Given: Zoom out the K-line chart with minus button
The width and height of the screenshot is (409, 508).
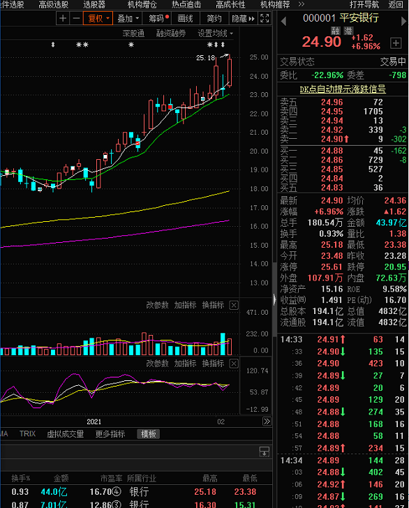Looking at the screenshot, I should [x=76, y=18].
